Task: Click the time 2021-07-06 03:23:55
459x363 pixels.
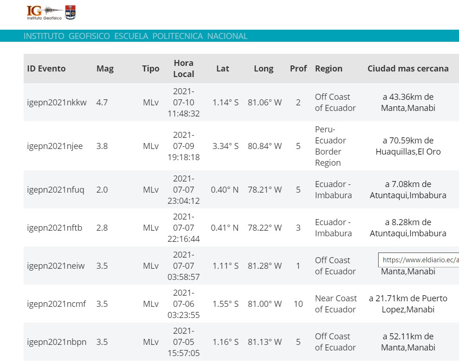Action: 184,304
